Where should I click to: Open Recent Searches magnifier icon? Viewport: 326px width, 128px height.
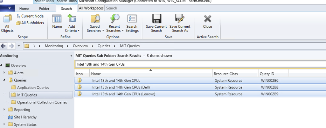(x=115, y=19)
